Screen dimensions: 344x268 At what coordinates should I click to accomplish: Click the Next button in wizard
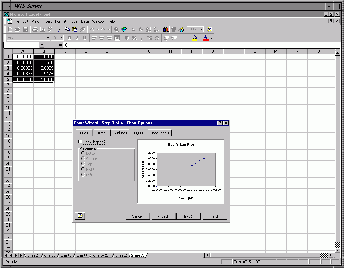point(188,216)
